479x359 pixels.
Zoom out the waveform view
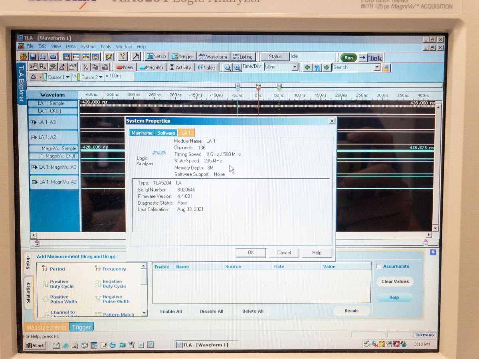point(228,67)
